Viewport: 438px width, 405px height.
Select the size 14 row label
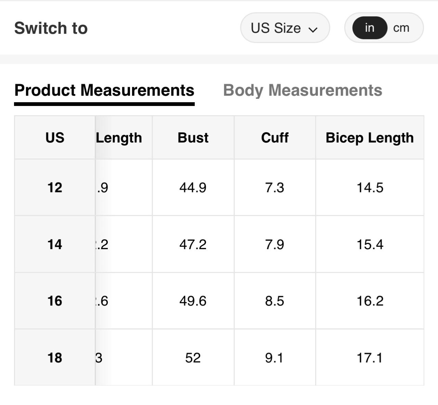[55, 244]
